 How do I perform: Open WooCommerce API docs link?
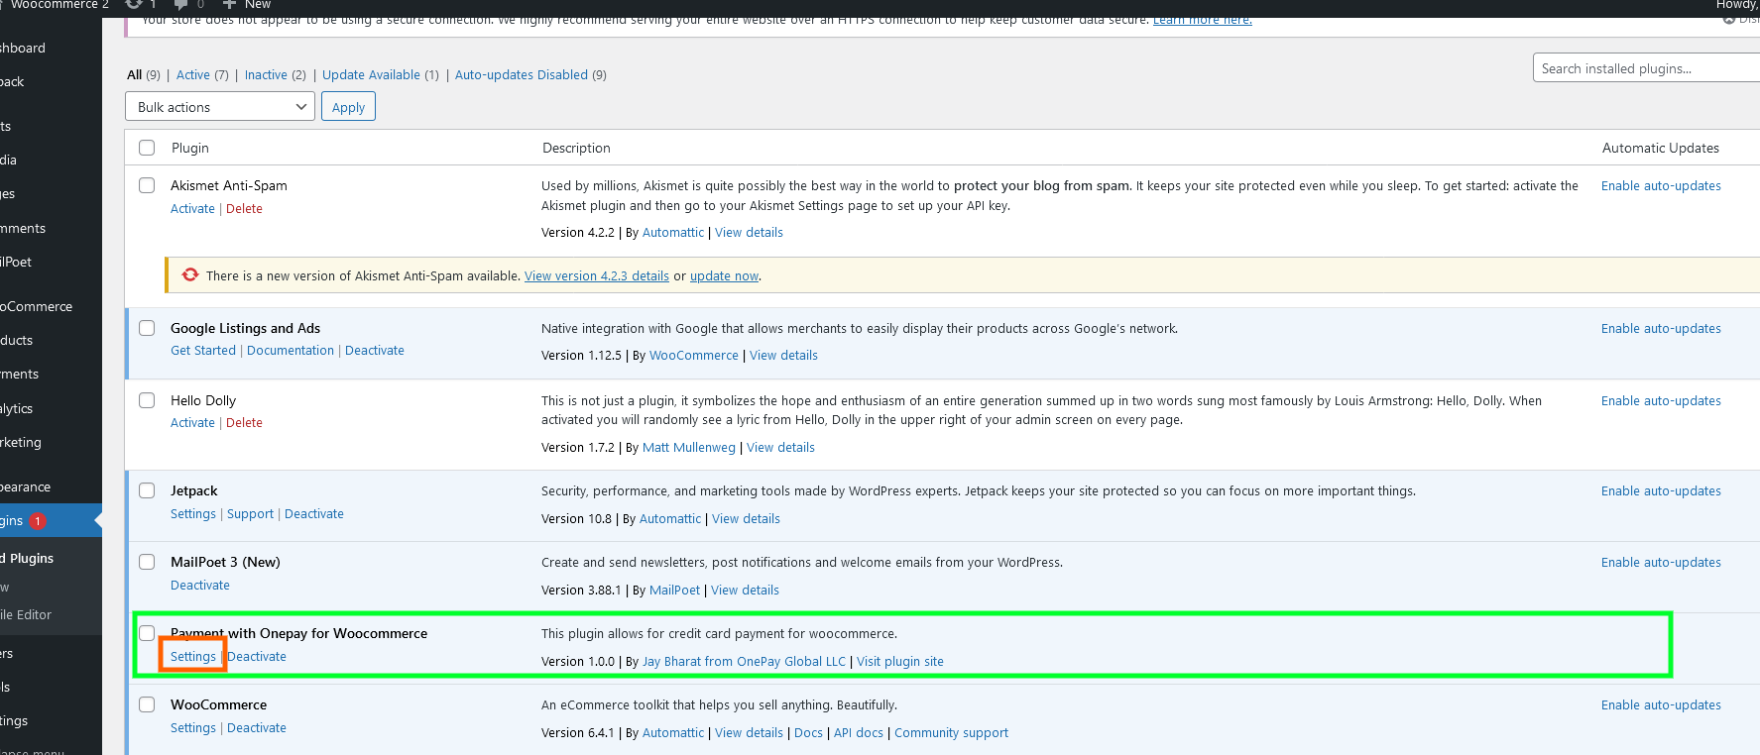(x=859, y=733)
